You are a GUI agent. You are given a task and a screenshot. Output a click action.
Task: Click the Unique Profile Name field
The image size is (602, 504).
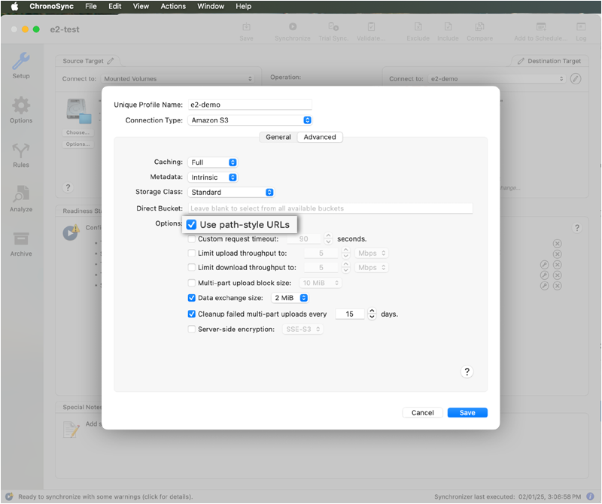point(250,105)
